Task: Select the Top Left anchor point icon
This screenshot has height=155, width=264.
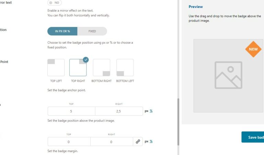Action: coord(56,68)
